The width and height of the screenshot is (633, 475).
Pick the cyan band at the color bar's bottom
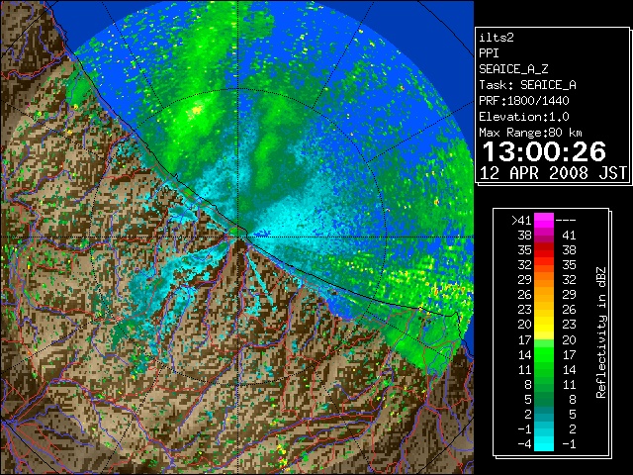point(544,443)
